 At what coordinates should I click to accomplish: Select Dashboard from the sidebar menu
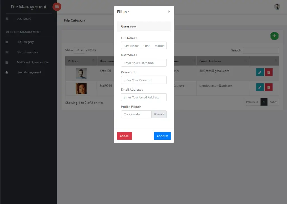[24, 18]
